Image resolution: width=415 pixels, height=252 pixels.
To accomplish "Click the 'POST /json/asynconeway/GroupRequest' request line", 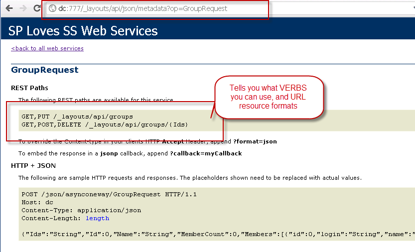I will click(109, 194).
